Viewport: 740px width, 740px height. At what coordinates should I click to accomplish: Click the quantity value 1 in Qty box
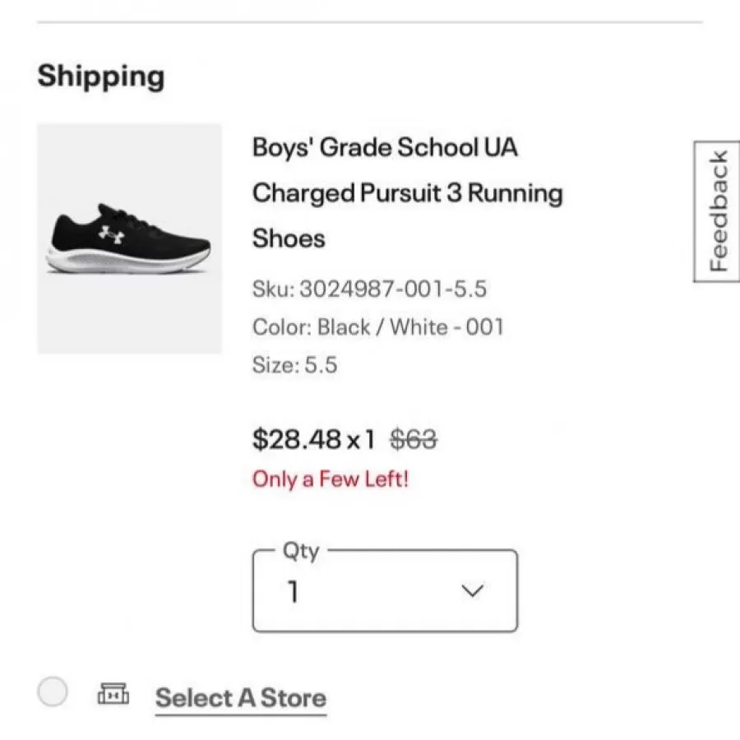point(293,591)
